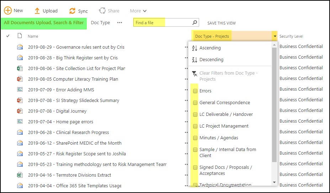
Task: Collapse the Doc Type - Projects column dropdown arrow
Action: 275,36
